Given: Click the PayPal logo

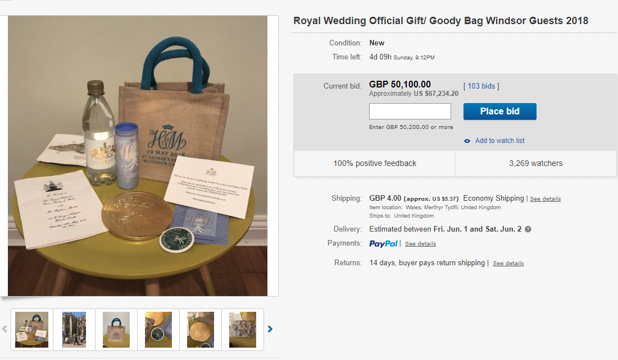Looking at the screenshot, I should pyautogui.click(x=384, y=243).
